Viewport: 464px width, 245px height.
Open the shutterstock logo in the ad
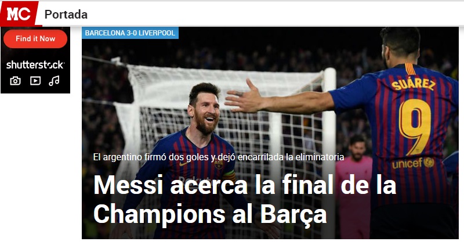coord(35,64)
